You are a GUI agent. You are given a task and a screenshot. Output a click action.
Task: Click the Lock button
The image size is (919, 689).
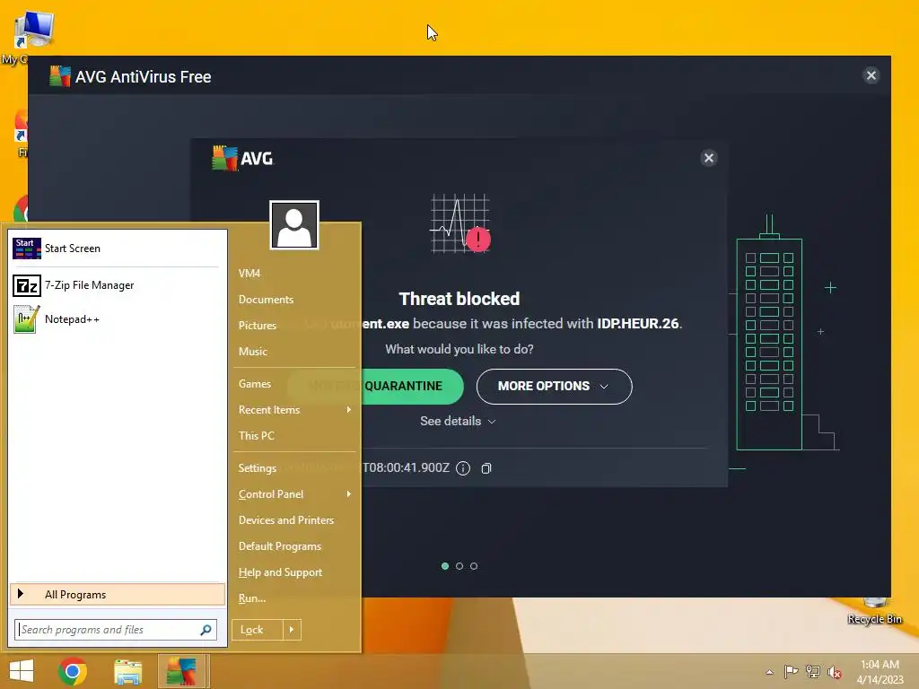coord(258,630)
